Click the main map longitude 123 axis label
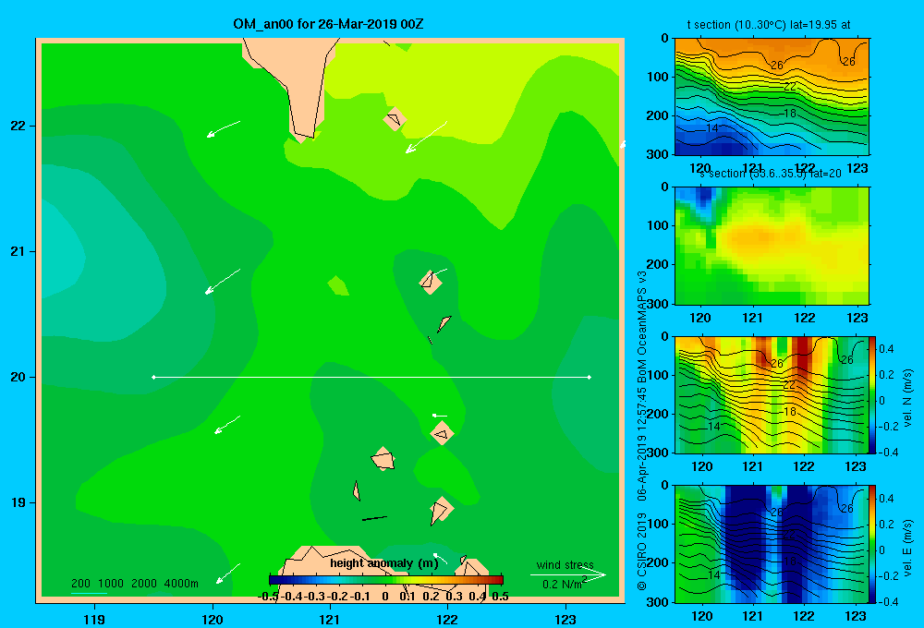The height and width of the screenshot is (628, 924). (x=565, y=619)
